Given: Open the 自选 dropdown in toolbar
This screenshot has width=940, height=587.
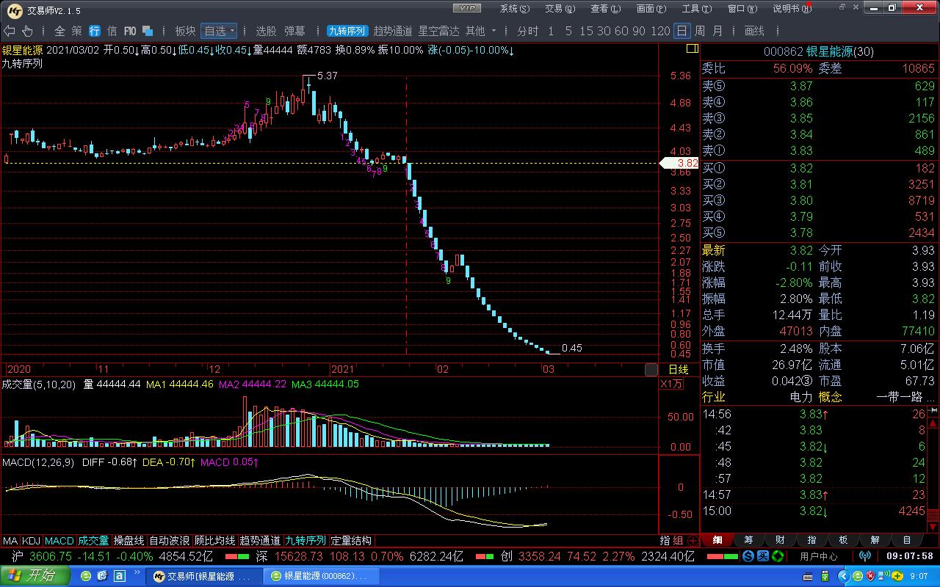Looking at the screenshot, I should click(219, 31).
